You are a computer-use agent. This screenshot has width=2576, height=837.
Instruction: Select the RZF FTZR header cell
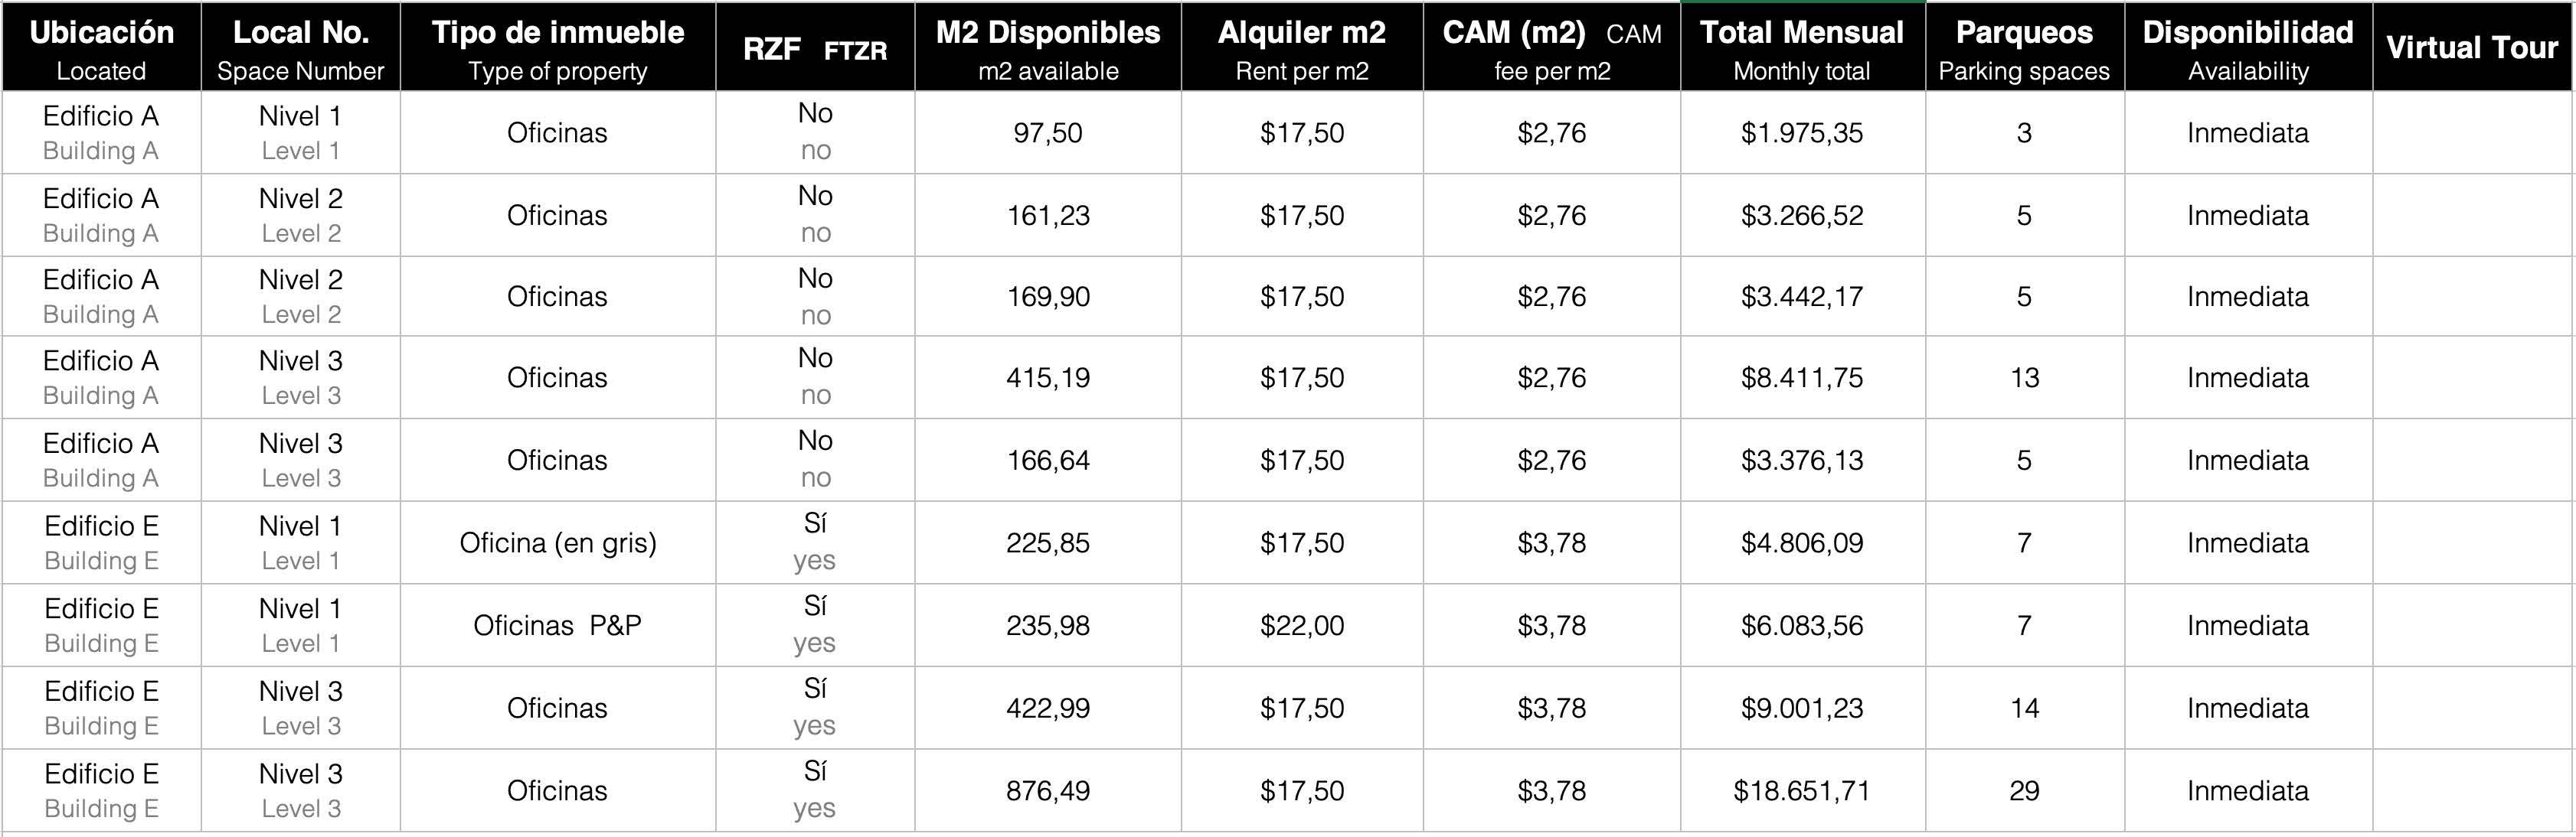coord(815,47)
